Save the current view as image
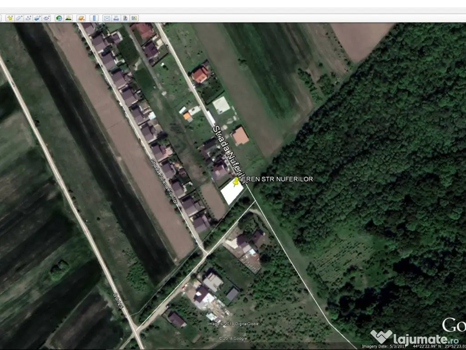The height and width of the screenshot is (350, 466). tap(125, 18)
